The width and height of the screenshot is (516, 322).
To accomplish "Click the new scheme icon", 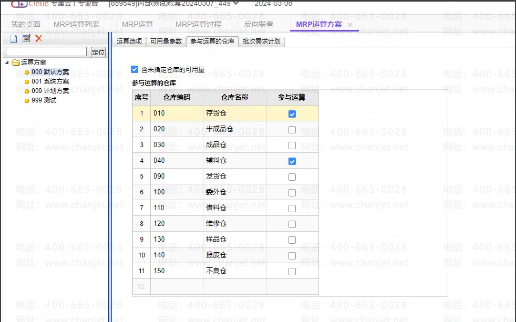I will point(14,38).
